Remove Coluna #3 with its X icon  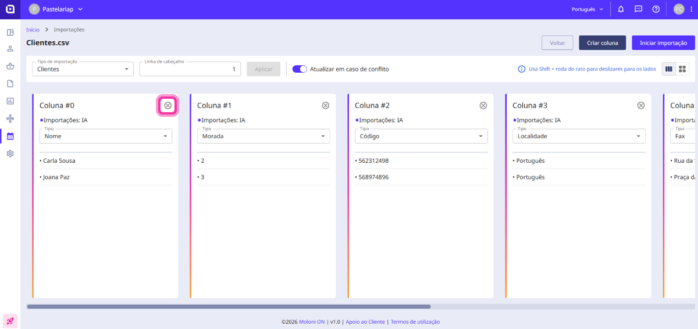coord(641,105)
